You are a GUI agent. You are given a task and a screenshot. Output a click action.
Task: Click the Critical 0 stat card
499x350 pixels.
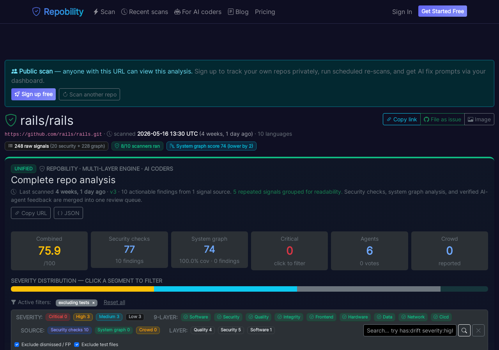coord(289,251)
